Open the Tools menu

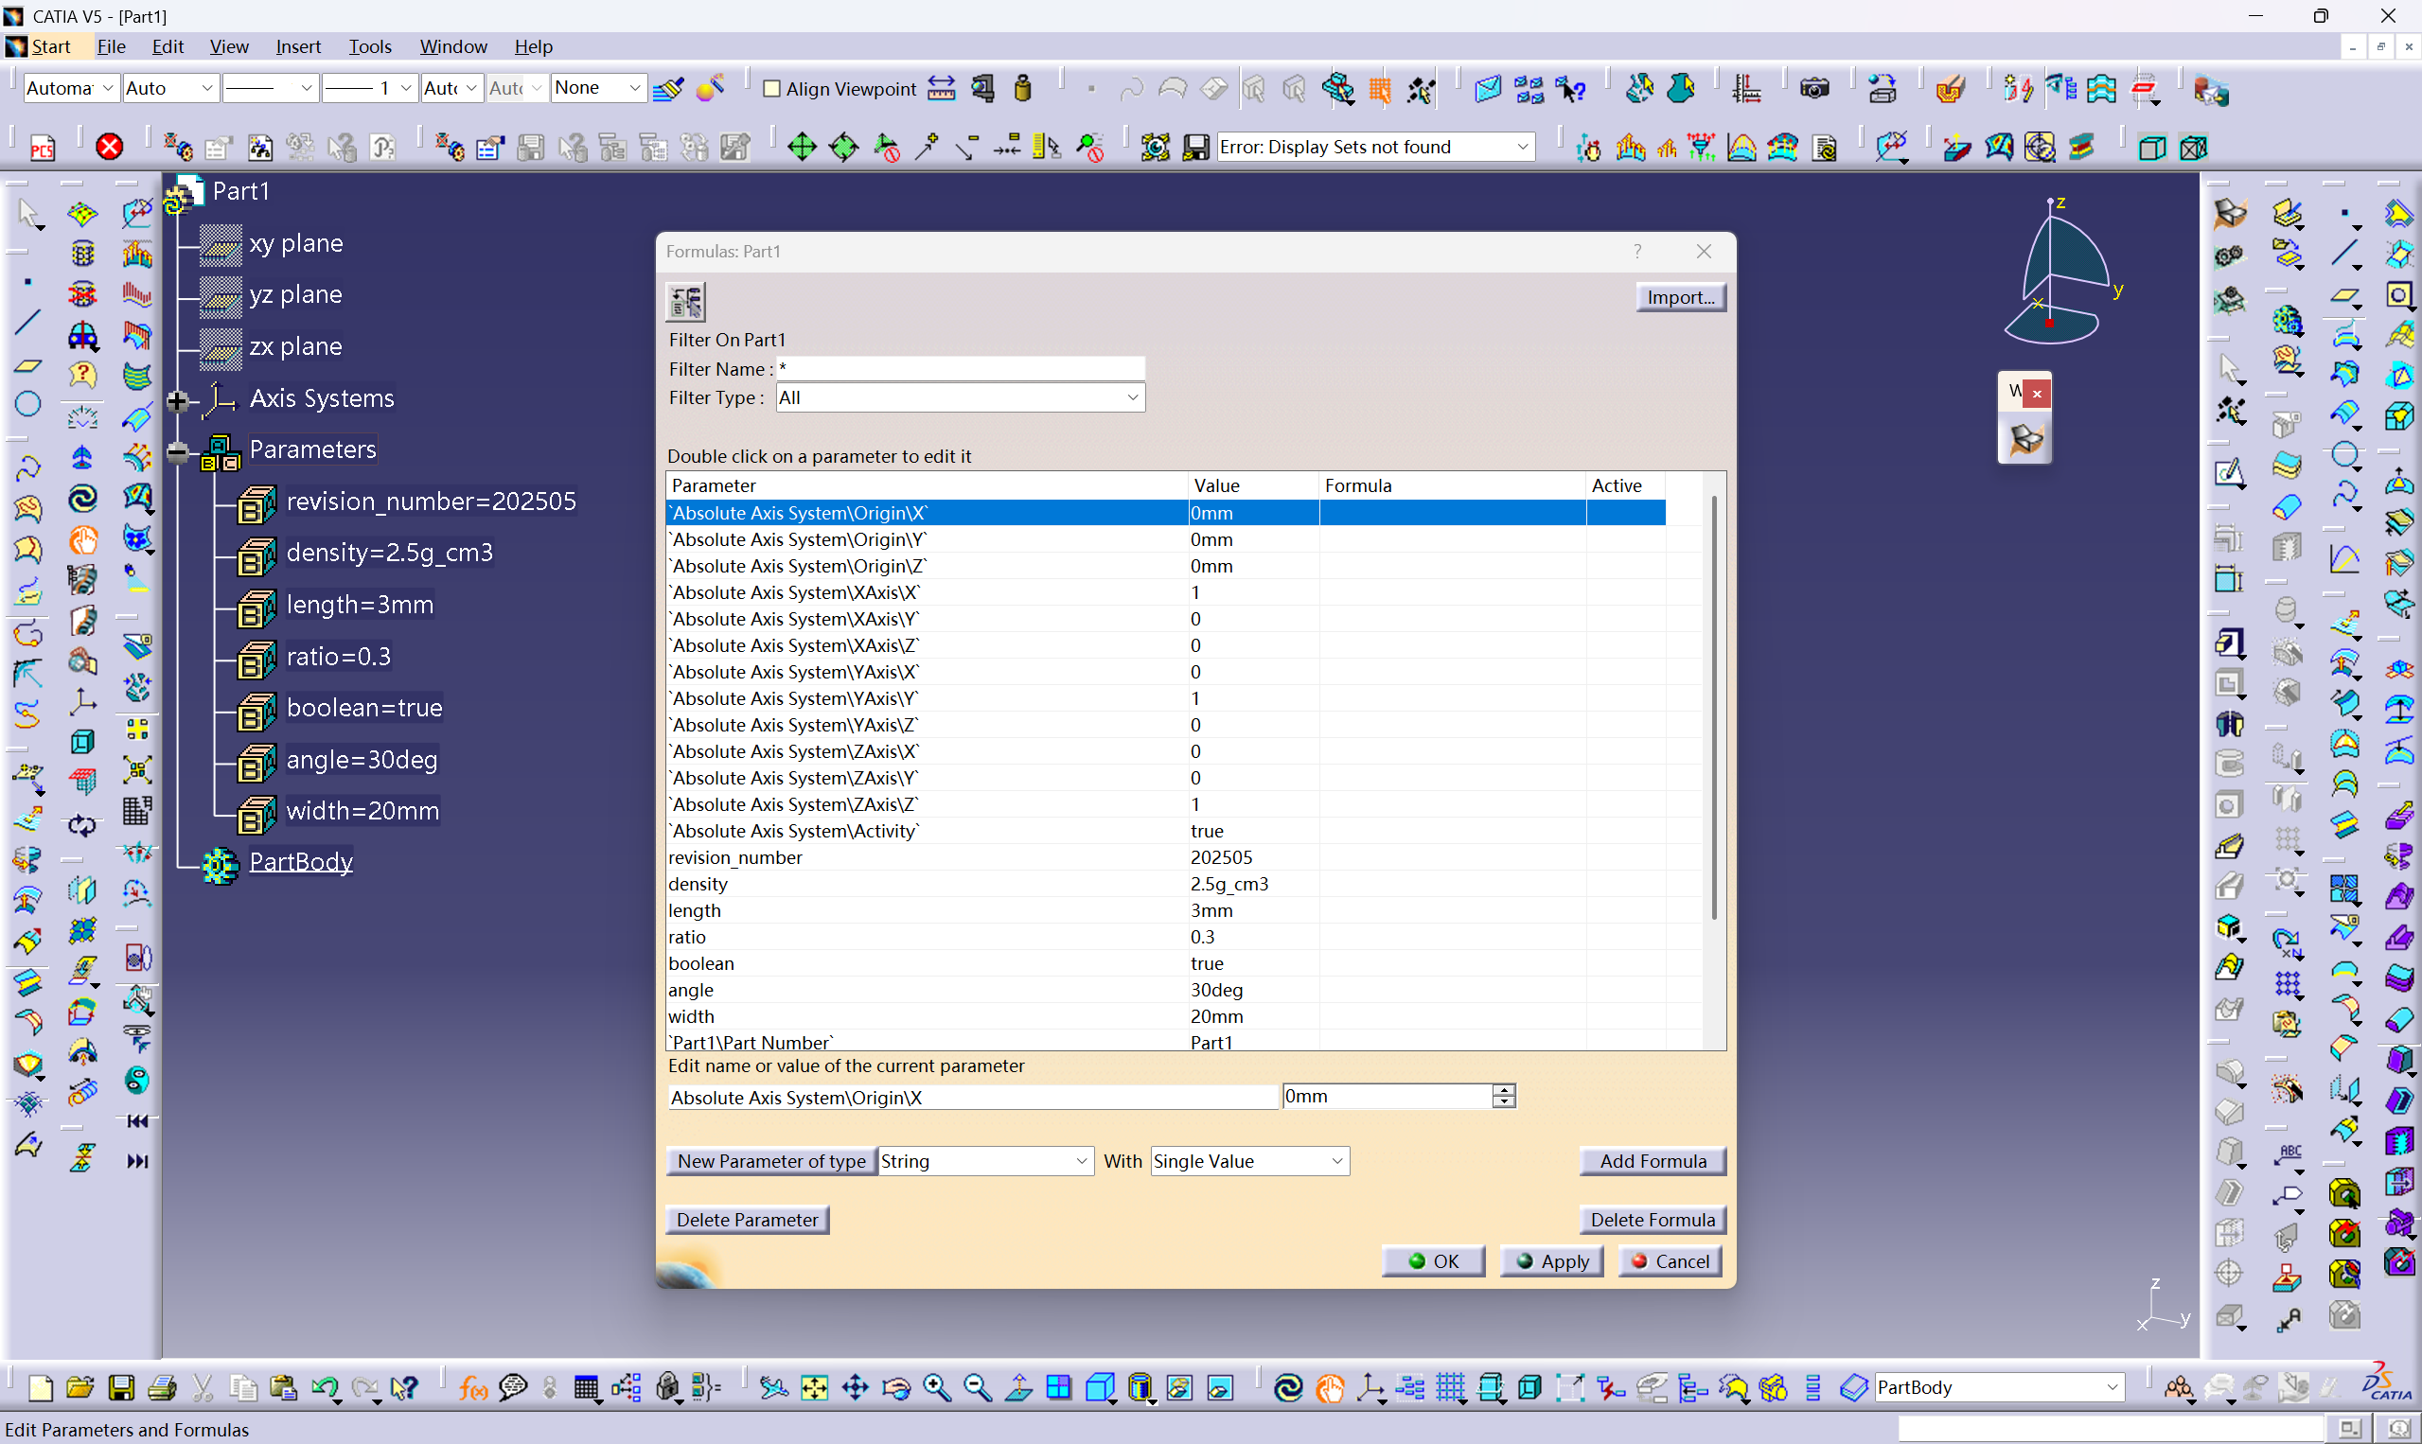(370, 46)
